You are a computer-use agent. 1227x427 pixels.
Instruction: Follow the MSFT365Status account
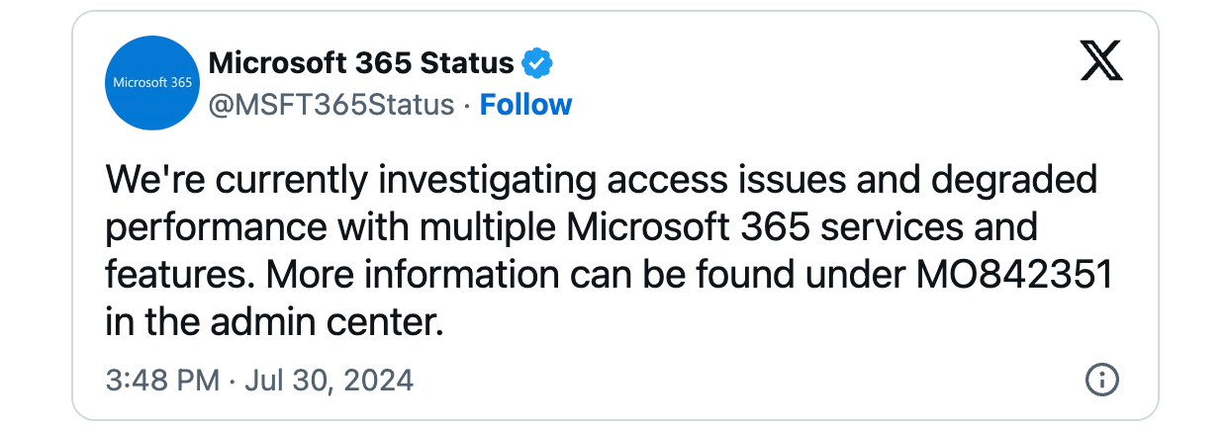coord(525,105)
